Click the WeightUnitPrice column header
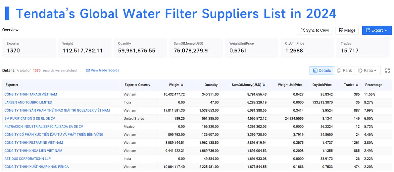Viewport: 394px width, 172px height. pyautogui.click(x=290, y=85)
